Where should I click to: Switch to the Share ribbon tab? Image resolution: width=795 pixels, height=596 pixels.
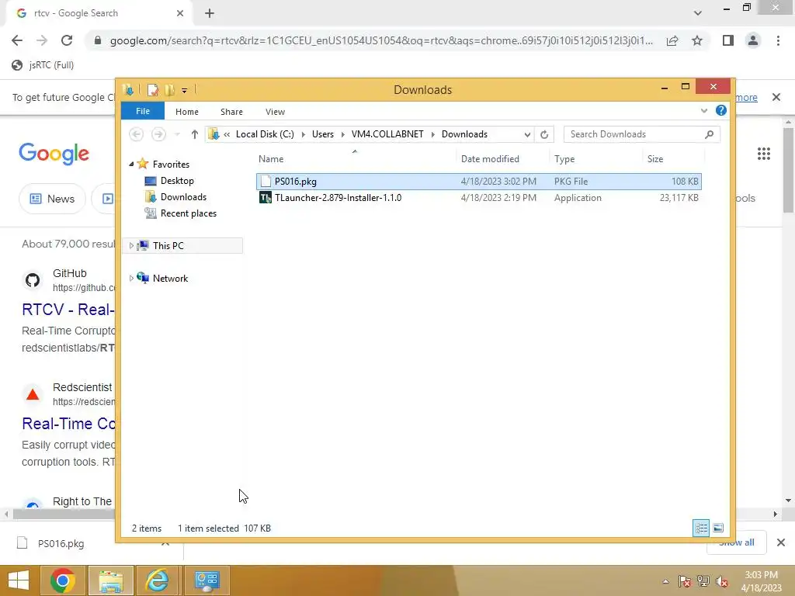click(x=231, y=112)
